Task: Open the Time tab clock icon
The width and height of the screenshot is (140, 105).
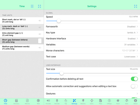Action: (6, 101)
